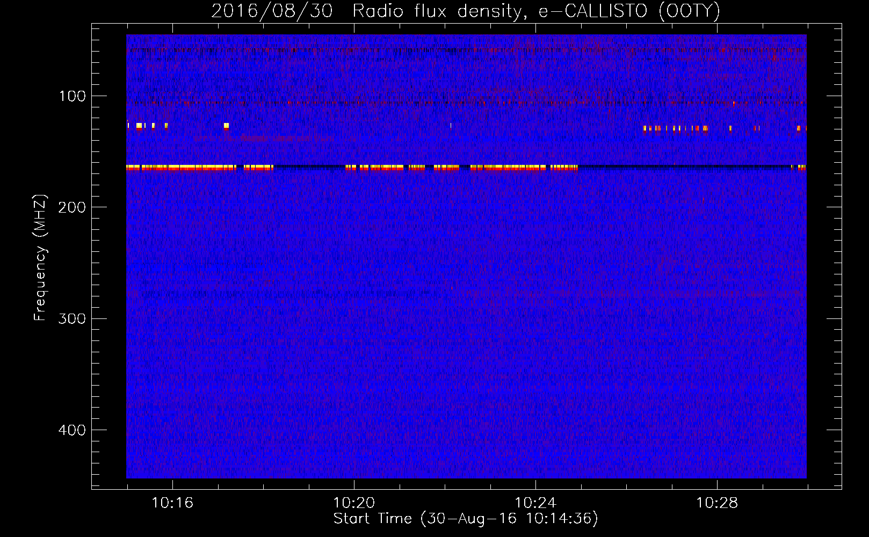Click the 100 frequency tick label

point(73,96)
